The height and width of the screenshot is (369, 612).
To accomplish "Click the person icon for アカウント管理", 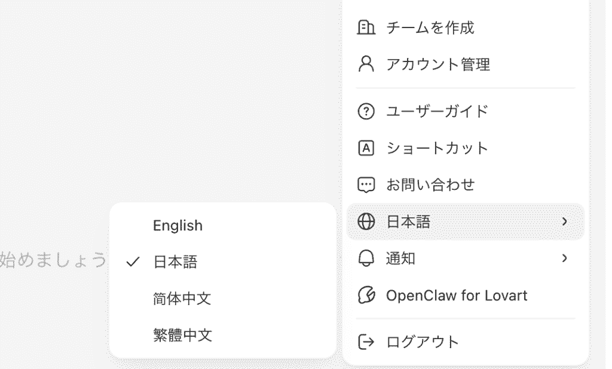I will [x=366, y=64].
